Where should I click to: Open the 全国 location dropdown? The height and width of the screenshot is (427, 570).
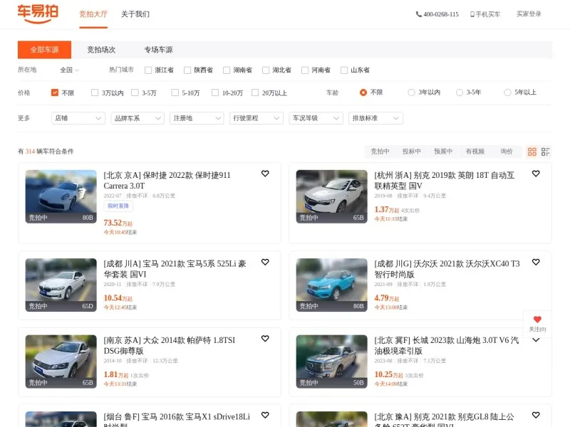coord(69,70)
